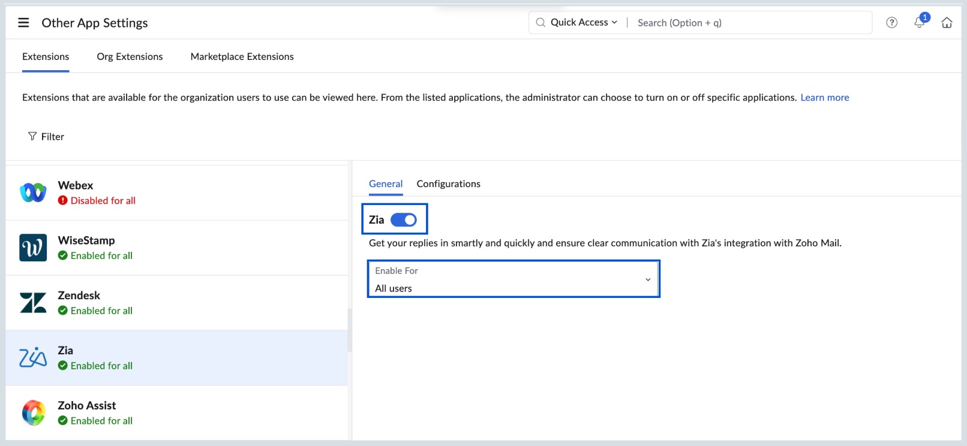Open the hamburger navigation menu
This screenshot has height=446, width=967.
[23, 23]
